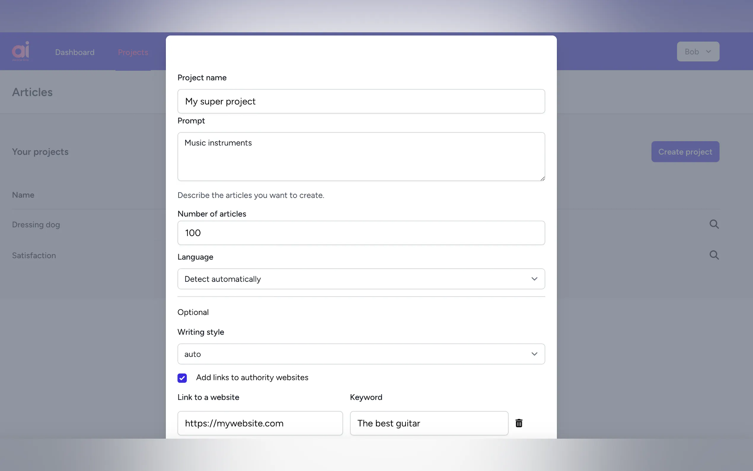Switch to the Projects tab

pyautogui.click(x=133, y=52)
